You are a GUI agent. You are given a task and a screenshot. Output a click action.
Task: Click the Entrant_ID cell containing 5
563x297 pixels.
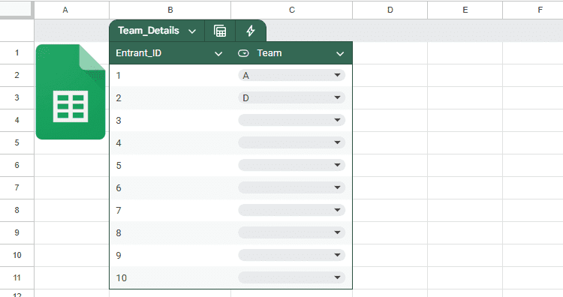[x=170, y=165]
